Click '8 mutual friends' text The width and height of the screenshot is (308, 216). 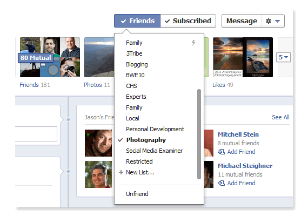click(238, 143)
